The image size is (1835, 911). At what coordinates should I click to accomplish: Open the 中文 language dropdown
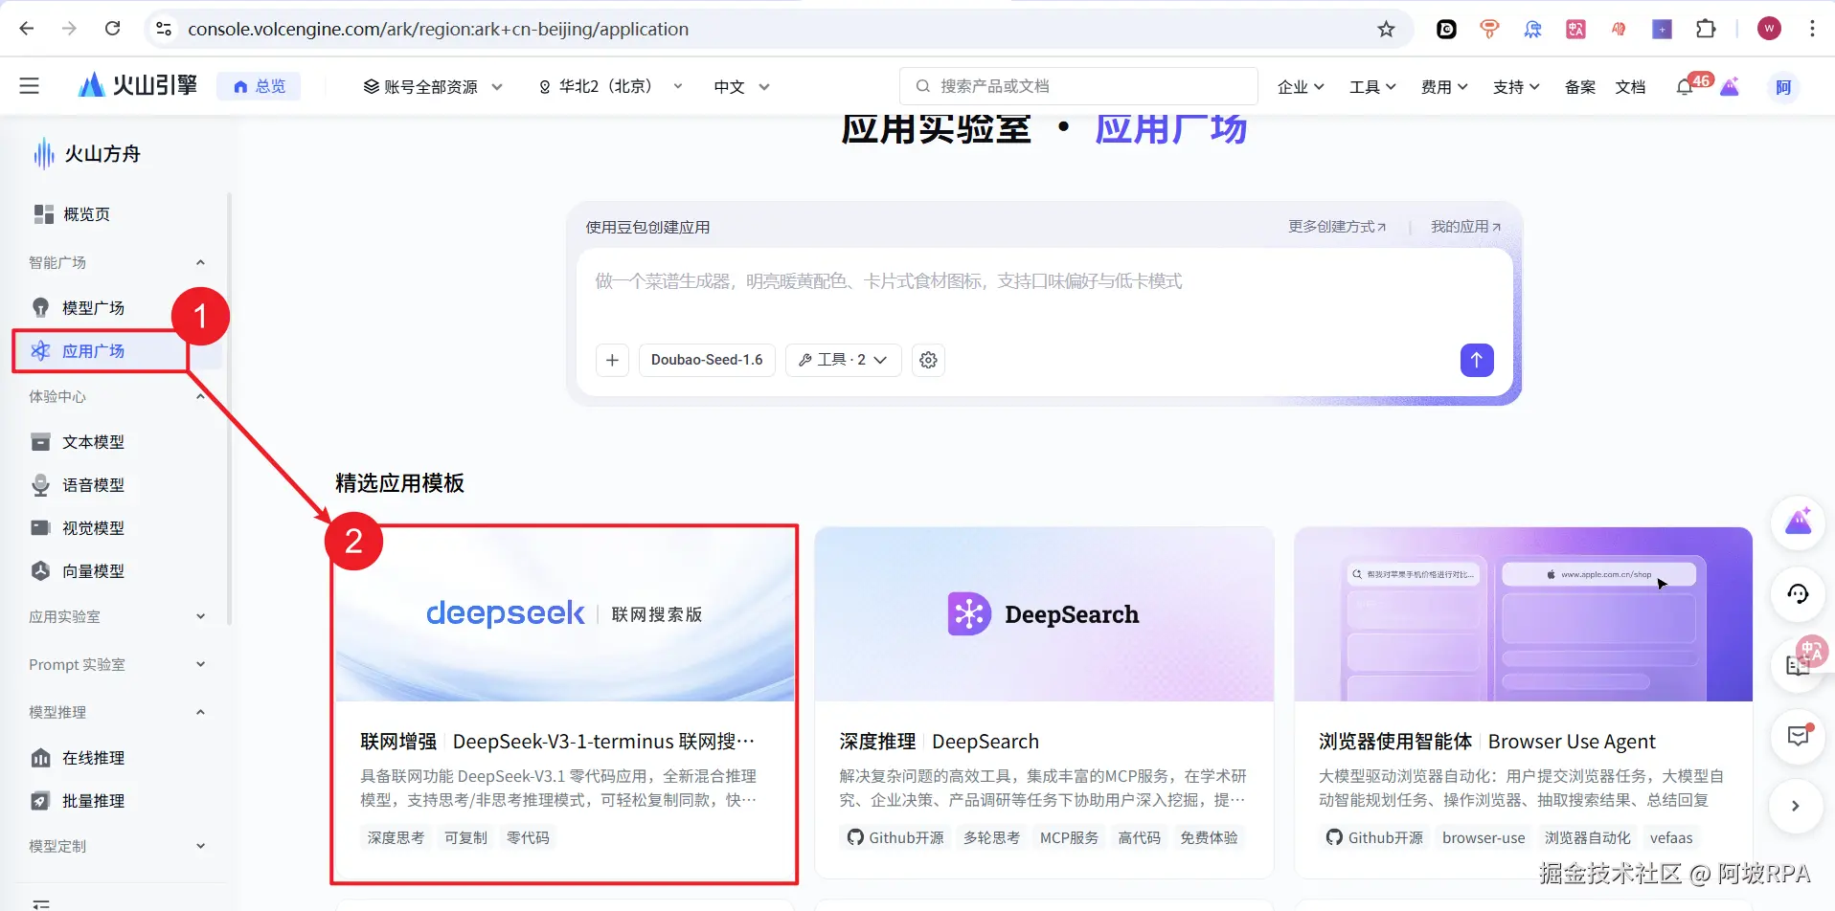click(741, 87)
